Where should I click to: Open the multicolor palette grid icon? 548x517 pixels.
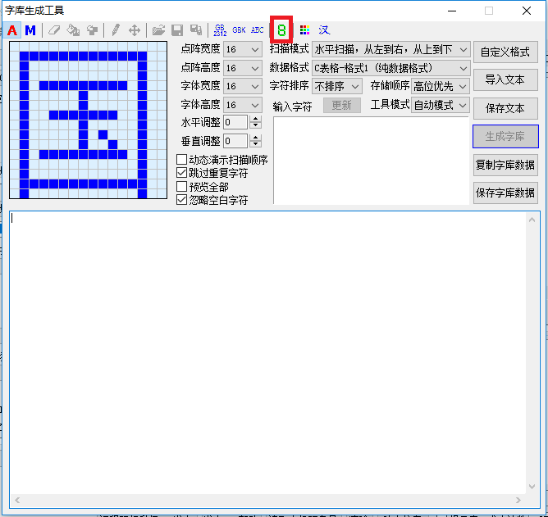pos(304,30)
